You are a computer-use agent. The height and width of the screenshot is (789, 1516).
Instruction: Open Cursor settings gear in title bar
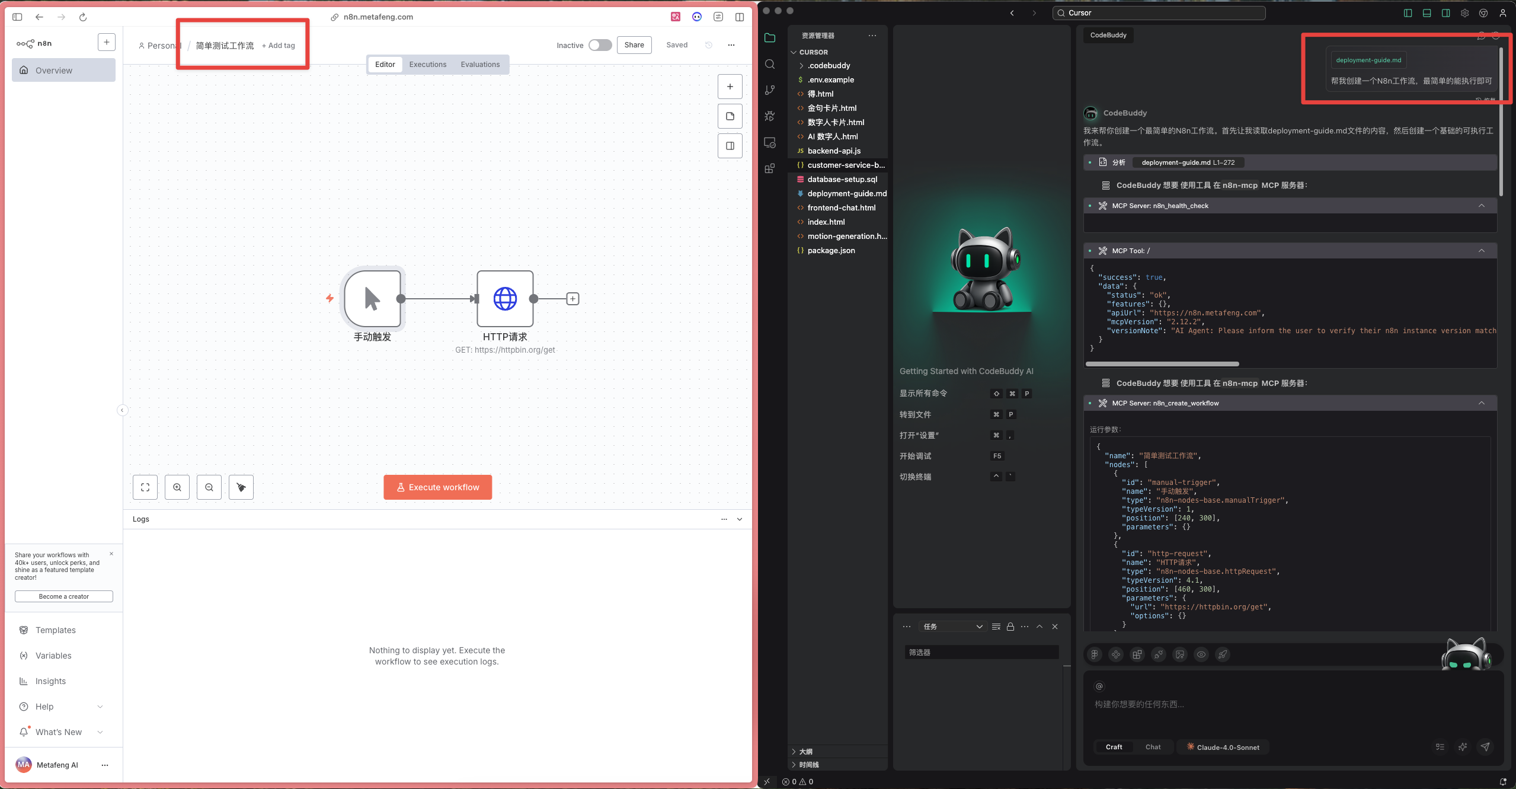point(1465,13)
